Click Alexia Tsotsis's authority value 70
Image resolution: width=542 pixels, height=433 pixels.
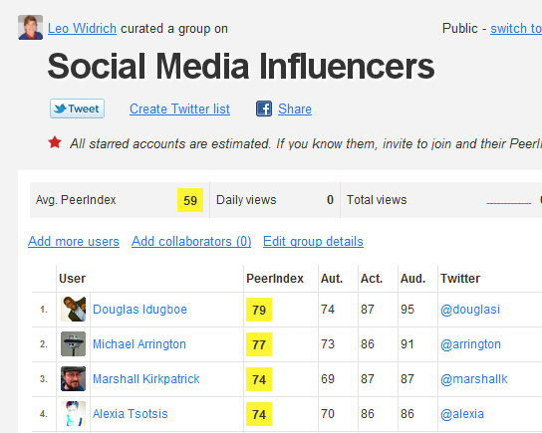(x=328, y=414)
